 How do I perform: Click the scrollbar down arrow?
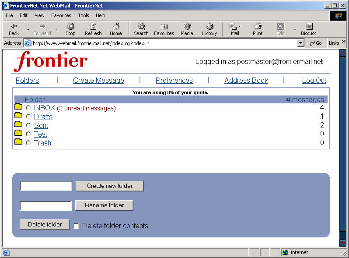tap(343, 243)
